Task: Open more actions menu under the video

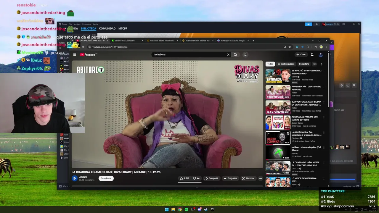Action: tap(260, 178)
